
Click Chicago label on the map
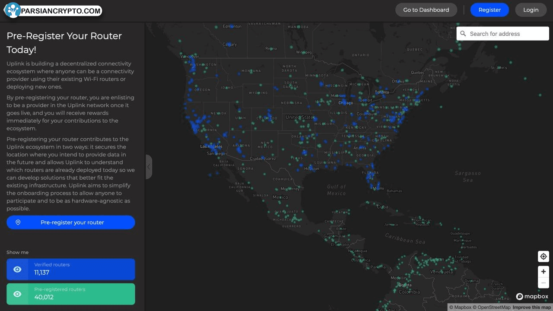coord(346,103)
